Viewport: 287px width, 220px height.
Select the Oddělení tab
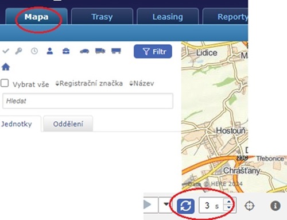pos(68,124)
